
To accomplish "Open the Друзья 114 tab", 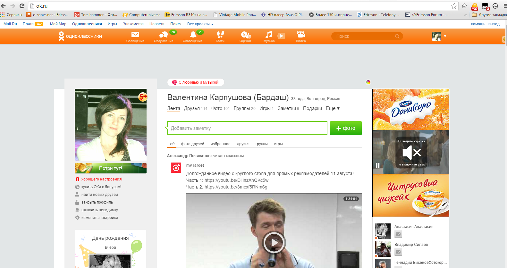I will [x=196, y=108].
